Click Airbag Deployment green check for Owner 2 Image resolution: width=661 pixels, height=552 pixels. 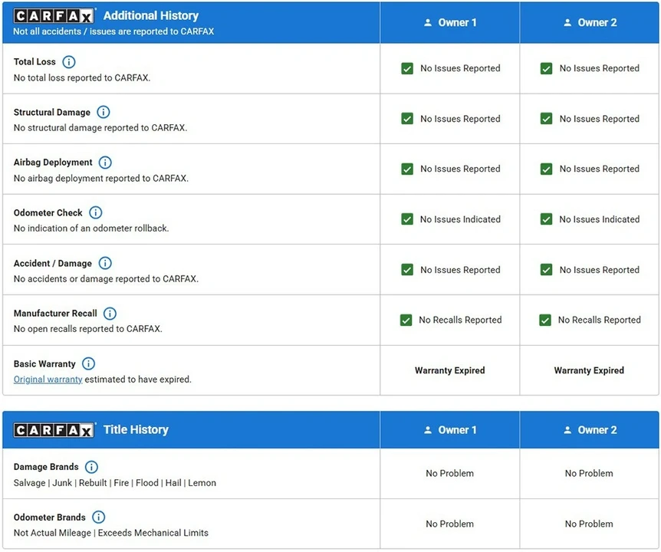546,169
